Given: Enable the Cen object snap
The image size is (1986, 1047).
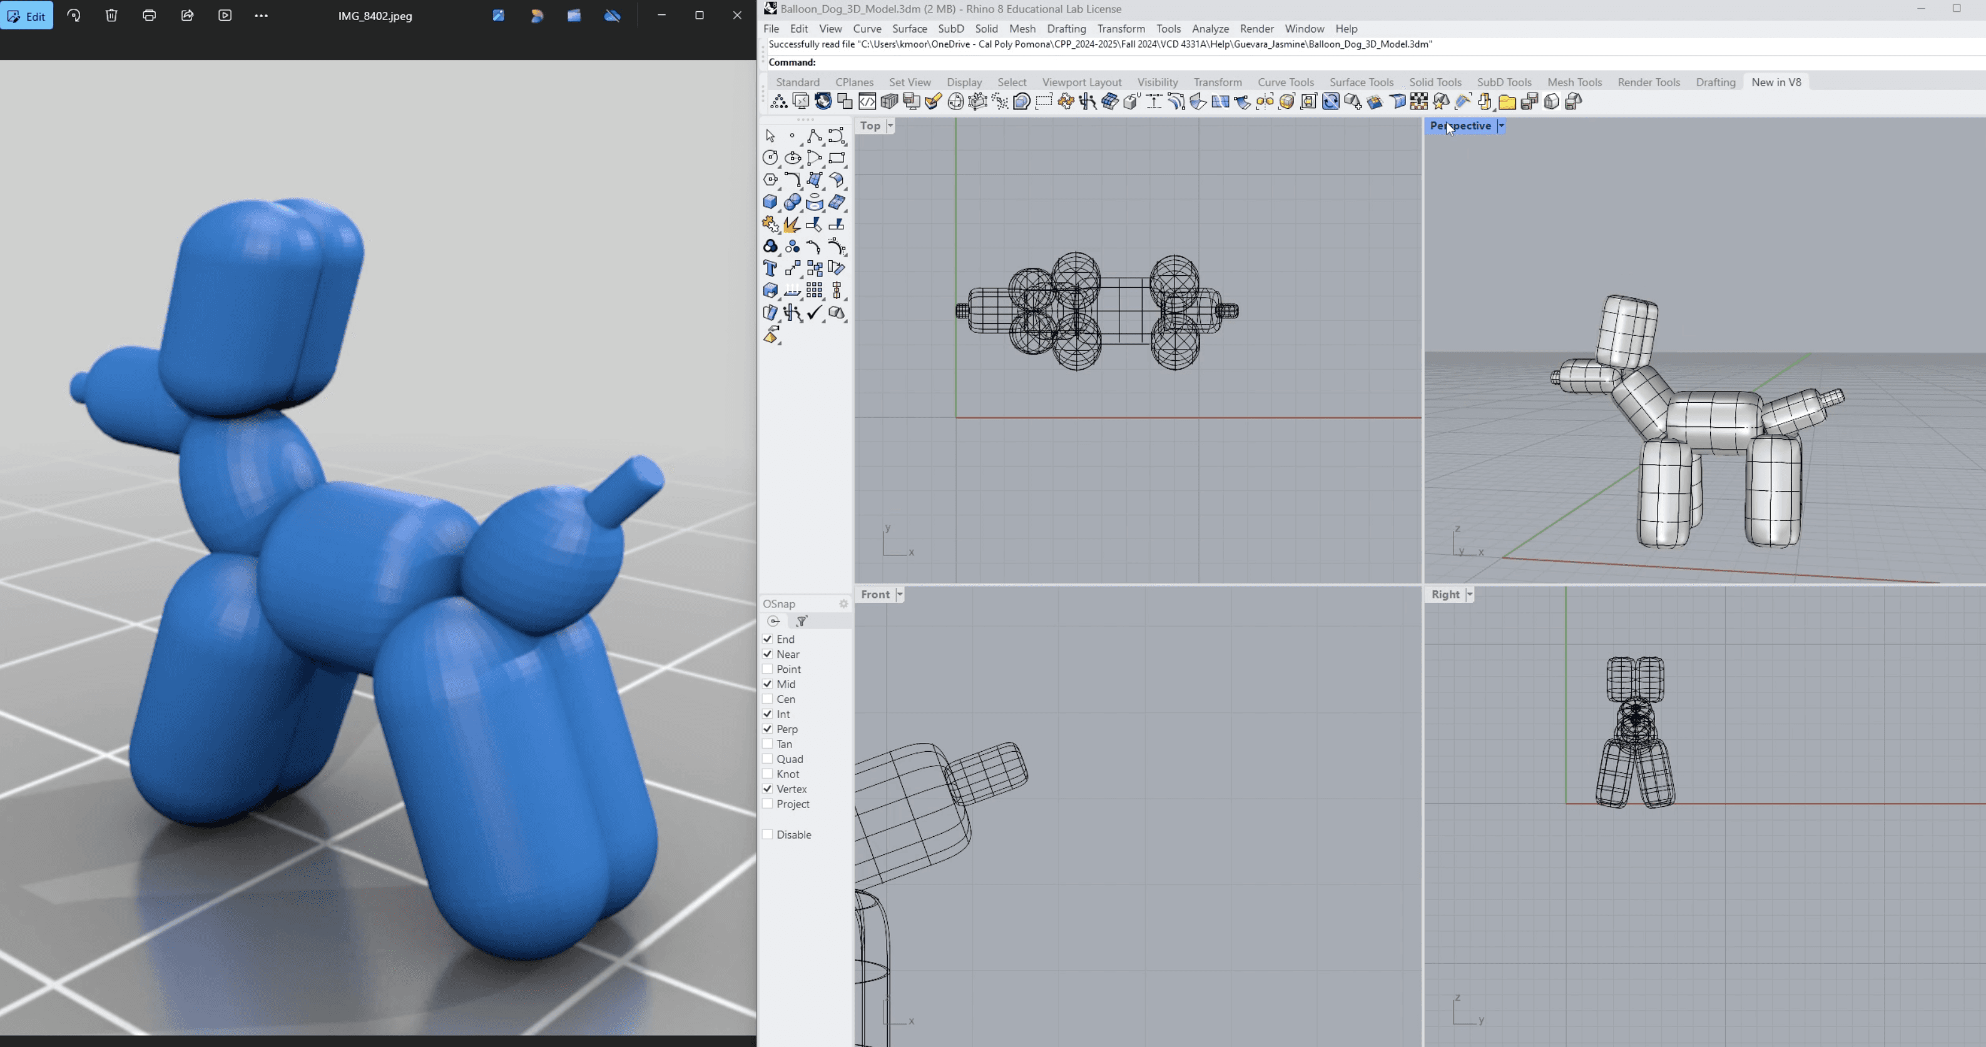Looking at the screenshot, I should click(x=768, y=699).
